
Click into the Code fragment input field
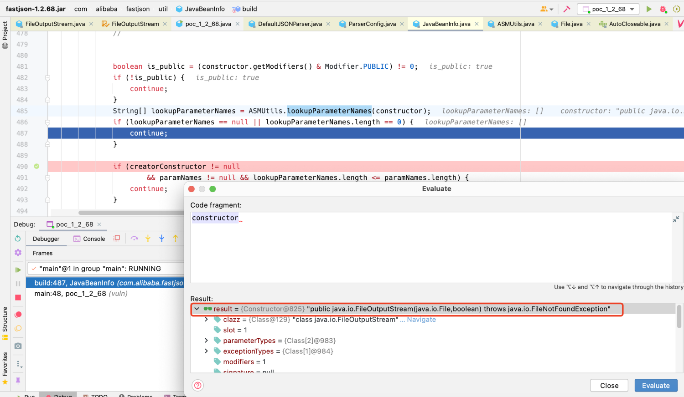[x=431, y=247]
